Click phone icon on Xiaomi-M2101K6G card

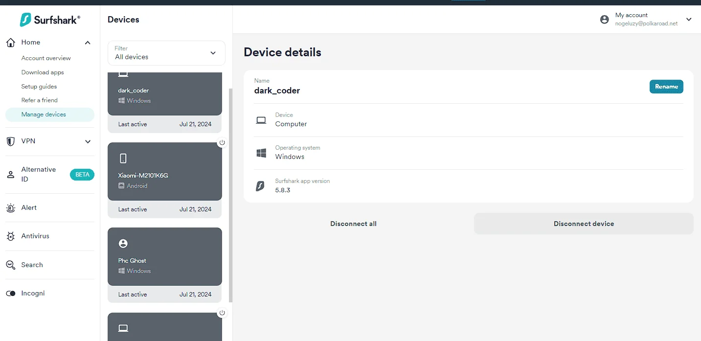[x=123, y=159]
